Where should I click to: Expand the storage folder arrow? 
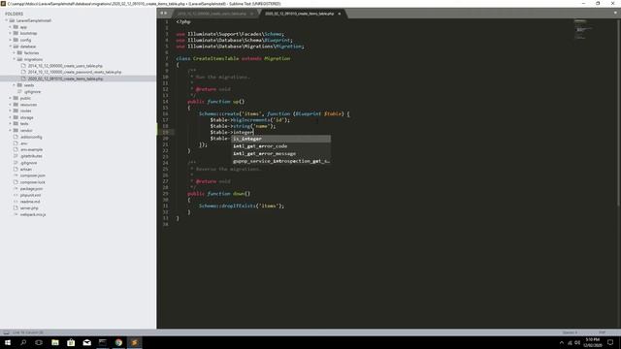(11, 117)
